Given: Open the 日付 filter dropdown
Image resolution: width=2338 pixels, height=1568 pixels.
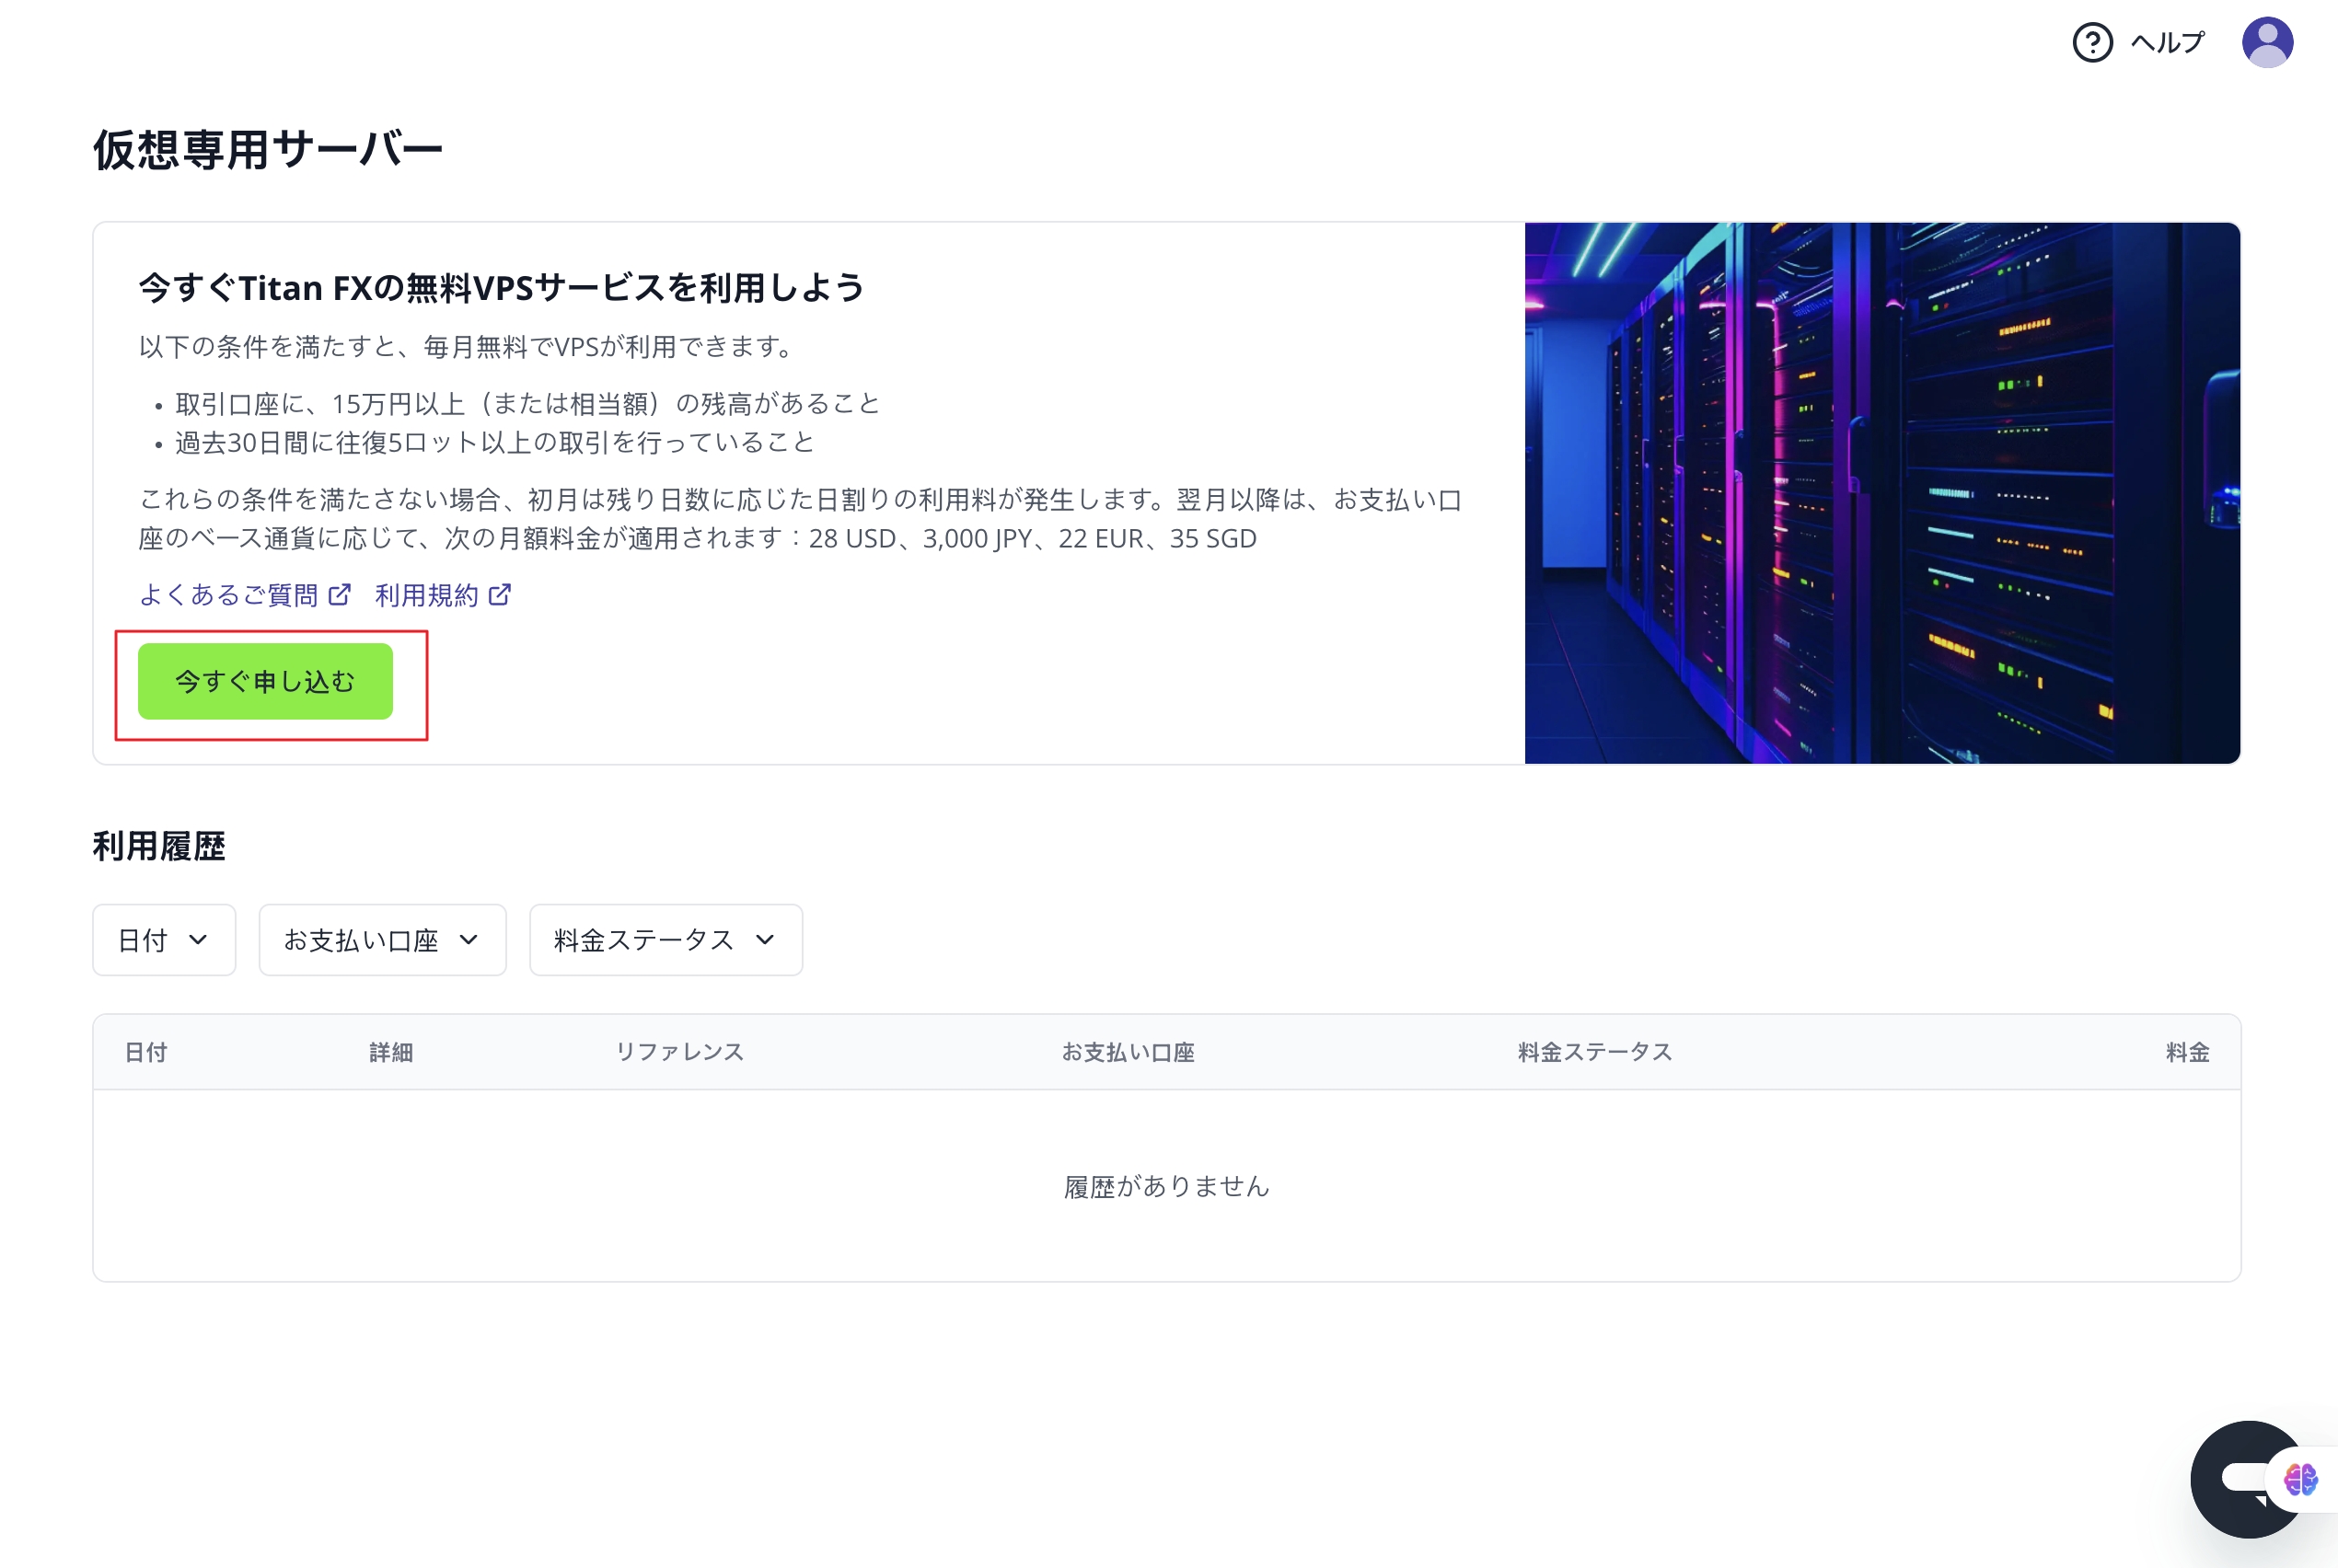Looking at the screenshot, I should (164, 940).
